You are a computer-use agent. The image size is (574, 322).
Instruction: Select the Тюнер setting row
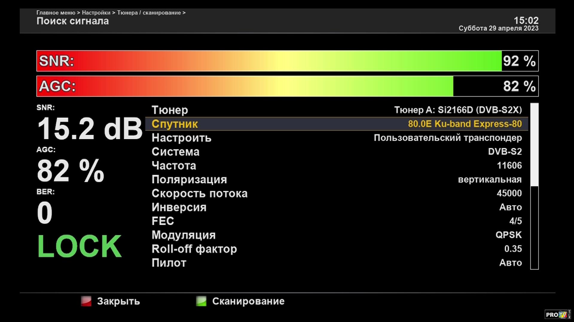pyautogui.click(x=336, y=110)
